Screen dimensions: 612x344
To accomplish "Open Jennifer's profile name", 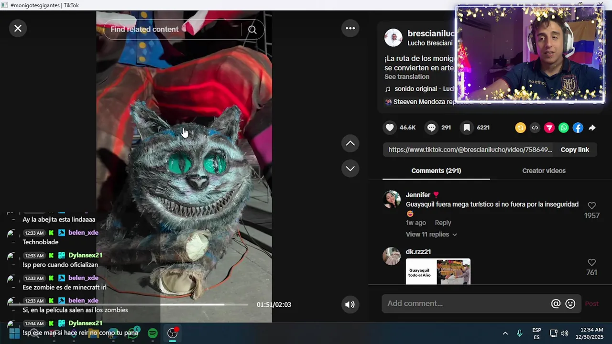I will (x=418, y=195).
